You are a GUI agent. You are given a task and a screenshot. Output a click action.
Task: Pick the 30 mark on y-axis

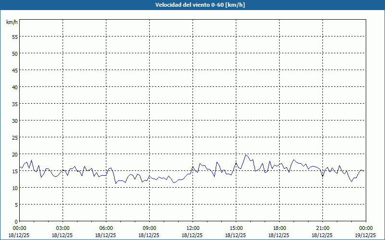pyautogui.click(x=14, y=120)
